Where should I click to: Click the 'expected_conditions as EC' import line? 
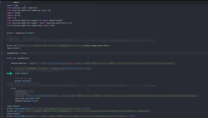(x=39, y=23)
